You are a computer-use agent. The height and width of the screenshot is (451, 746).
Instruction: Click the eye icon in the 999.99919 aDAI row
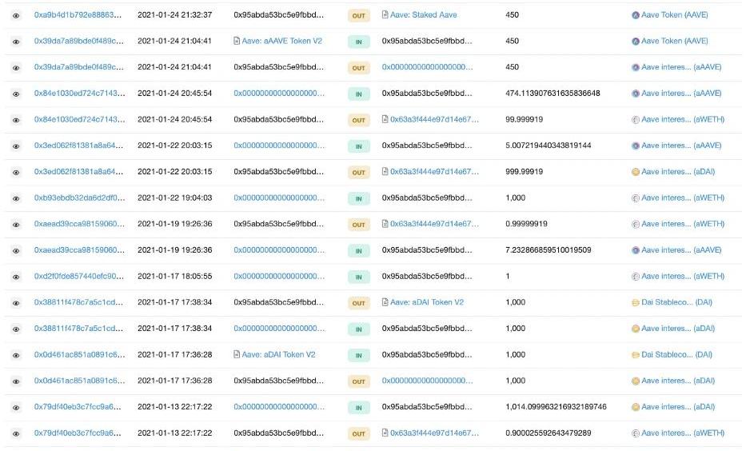16,173
